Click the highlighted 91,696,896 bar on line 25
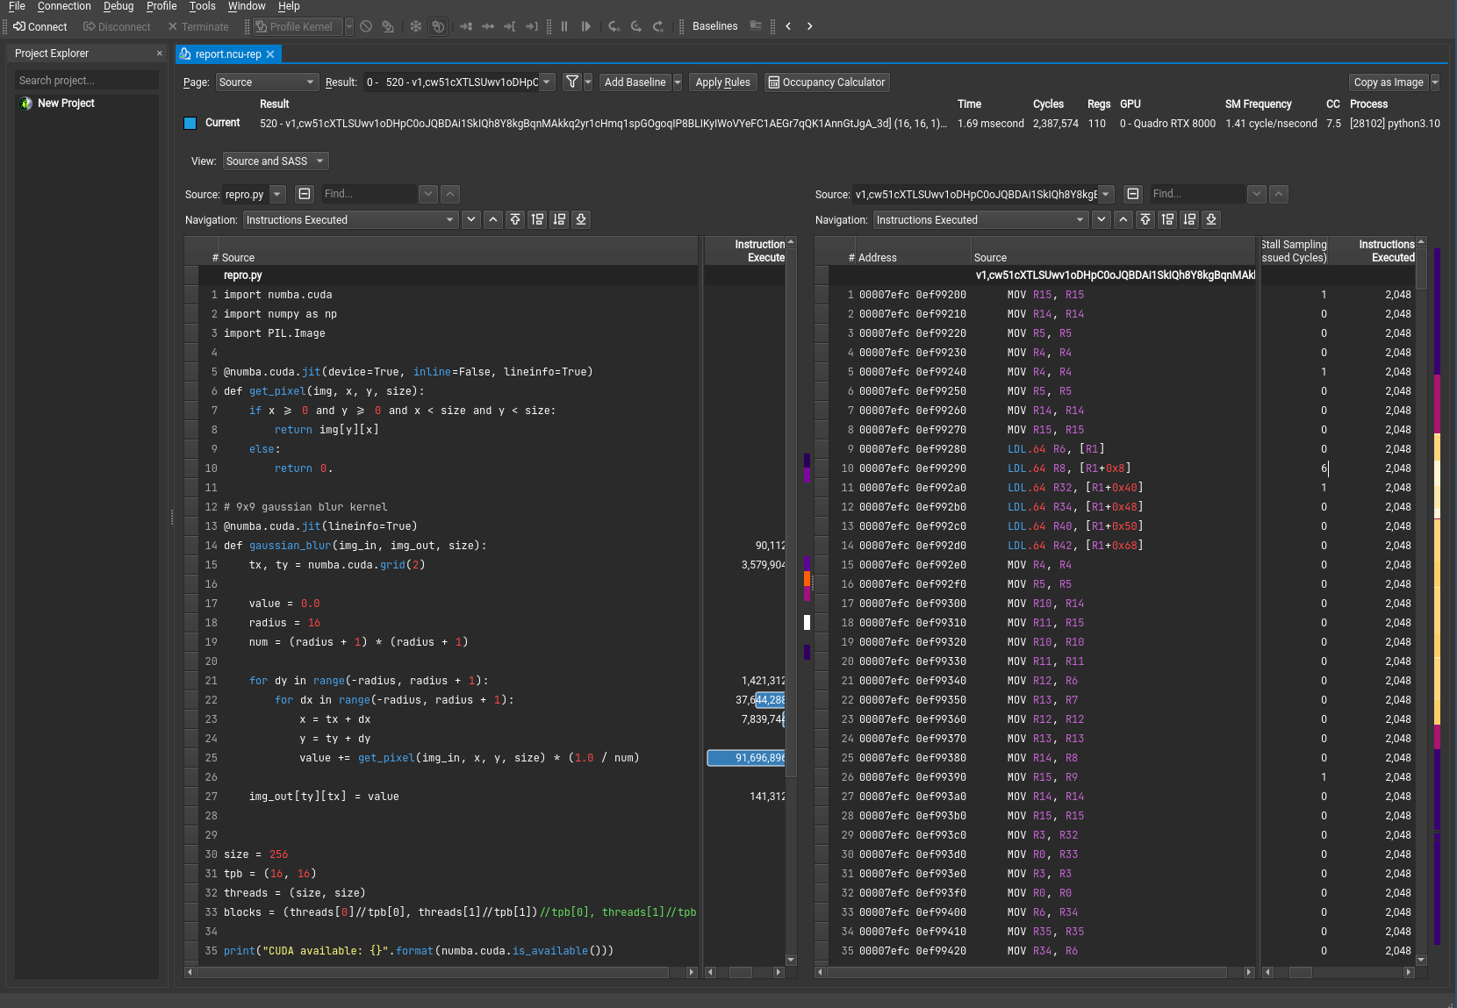The width and height of the screenshot is (1457, 1008). pyautogui.click(x=746, y=758)
